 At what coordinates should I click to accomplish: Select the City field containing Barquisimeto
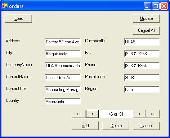tap(63, 54)
